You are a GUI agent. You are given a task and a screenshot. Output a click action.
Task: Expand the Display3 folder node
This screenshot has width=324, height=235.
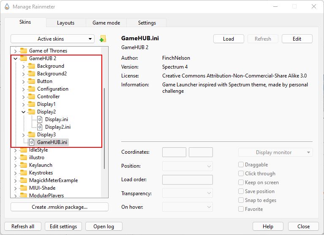click(23, 135)
